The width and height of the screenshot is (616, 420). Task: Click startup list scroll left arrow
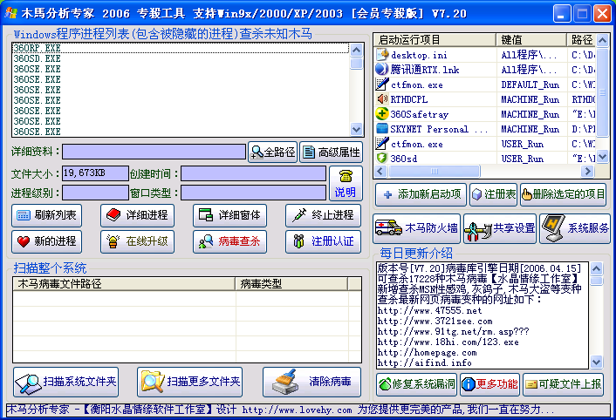tap(380, 171)
